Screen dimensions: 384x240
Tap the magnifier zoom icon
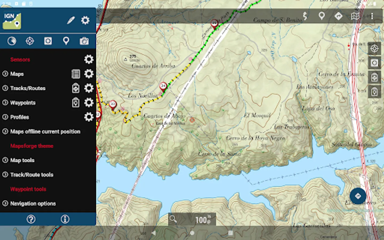click(173, 219)
